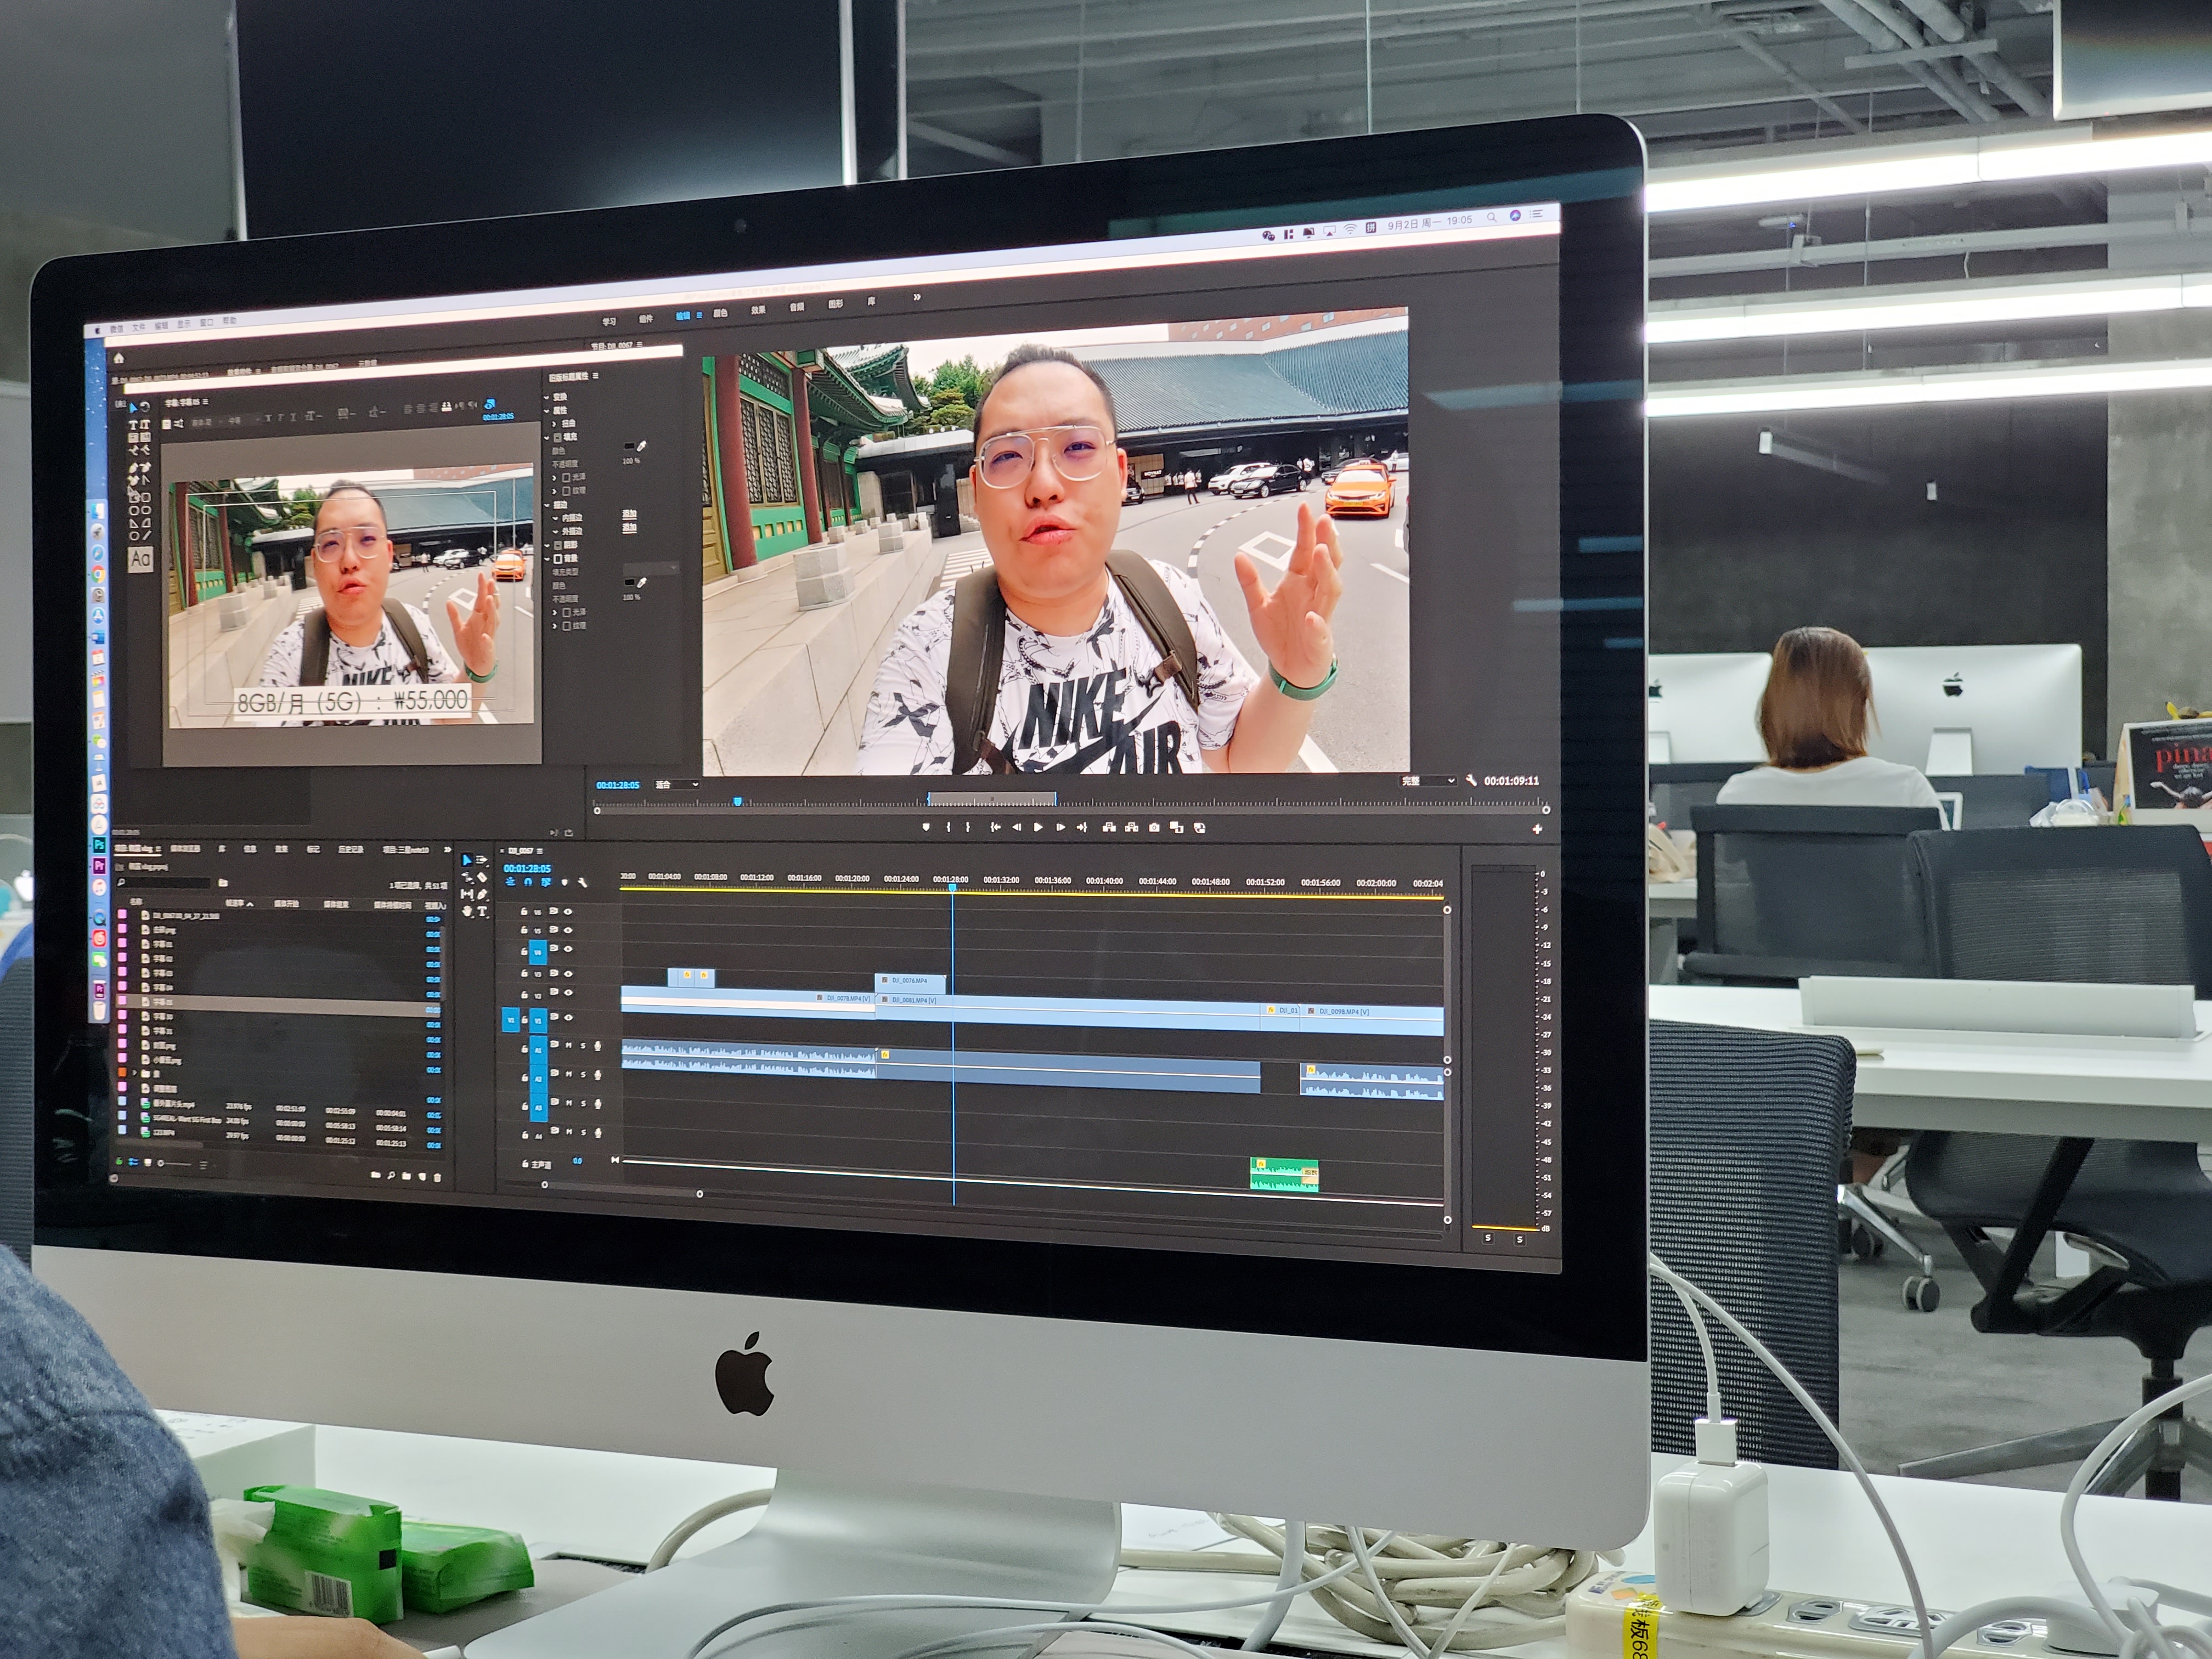The image size is (2212, 1659).
Task: Toggle timeline snapping magnet icon
Action: pos(528,882)
